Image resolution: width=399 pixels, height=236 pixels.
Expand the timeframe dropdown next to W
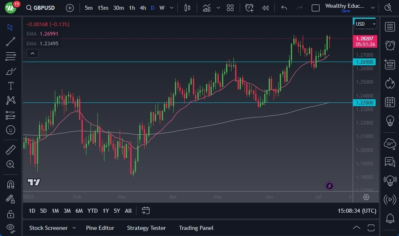click(171, 7)
